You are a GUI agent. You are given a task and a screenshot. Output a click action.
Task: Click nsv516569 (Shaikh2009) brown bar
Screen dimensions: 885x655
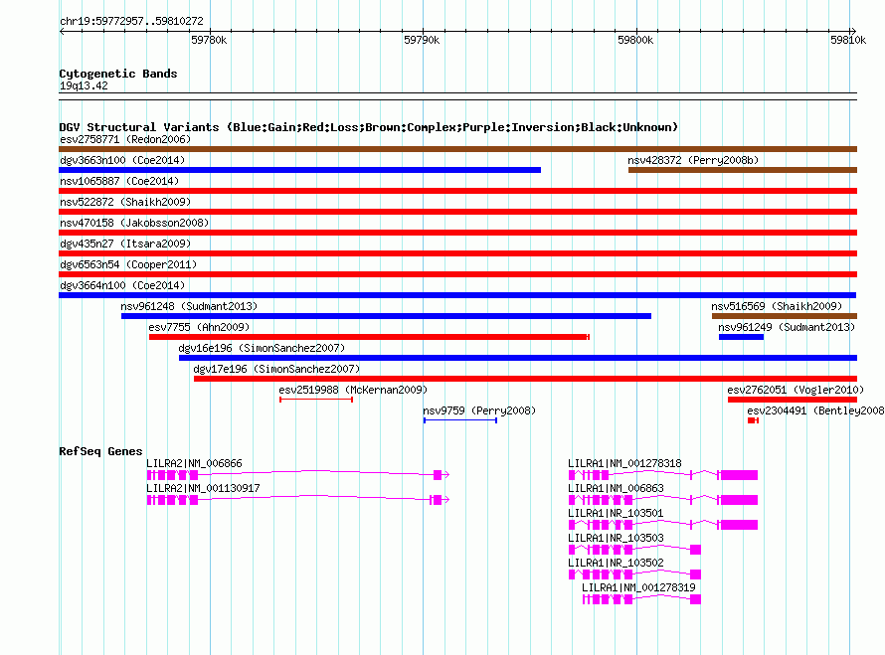pyautogui.click(x=785, y=316)
